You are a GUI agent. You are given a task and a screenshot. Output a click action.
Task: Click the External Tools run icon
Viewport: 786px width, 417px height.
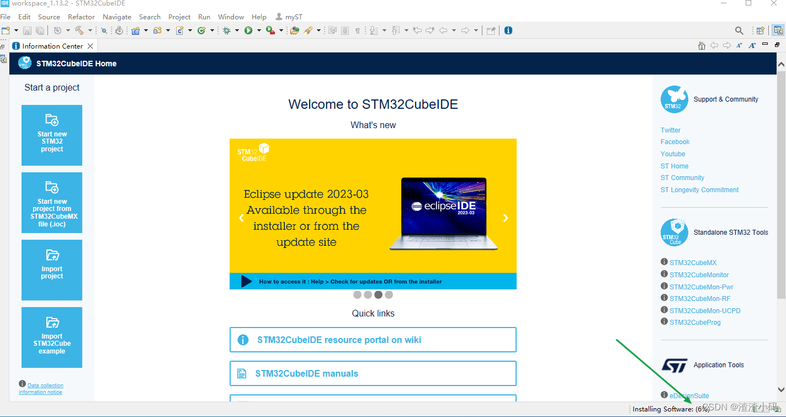coord(270,30)
